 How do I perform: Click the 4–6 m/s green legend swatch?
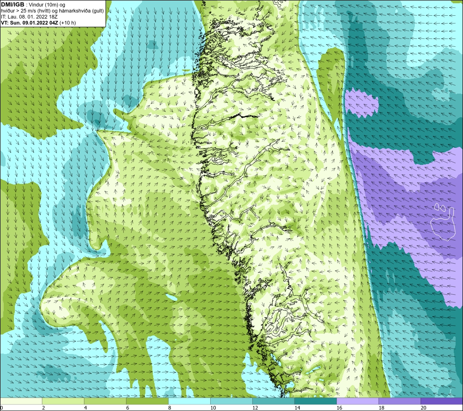coord(105,401)
